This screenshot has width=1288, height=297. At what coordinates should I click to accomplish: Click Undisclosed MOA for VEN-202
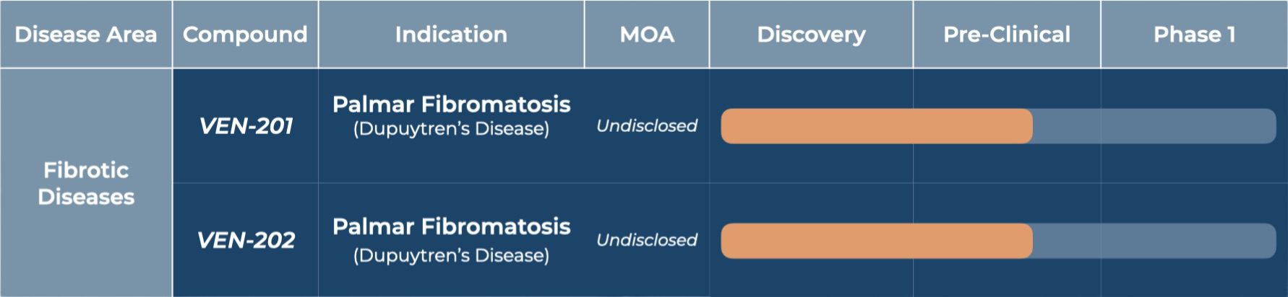[x=647, y=240]
